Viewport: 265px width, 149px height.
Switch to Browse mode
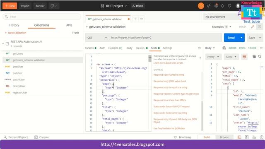click(x=224, y=137)
